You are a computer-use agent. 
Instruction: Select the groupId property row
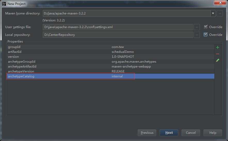pyautogui.click(x=110, y=47)
